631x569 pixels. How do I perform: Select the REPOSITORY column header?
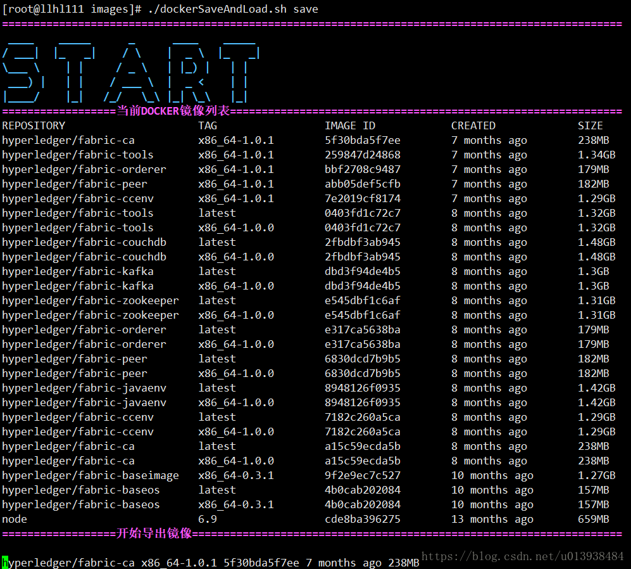click(x=34, y=125)
